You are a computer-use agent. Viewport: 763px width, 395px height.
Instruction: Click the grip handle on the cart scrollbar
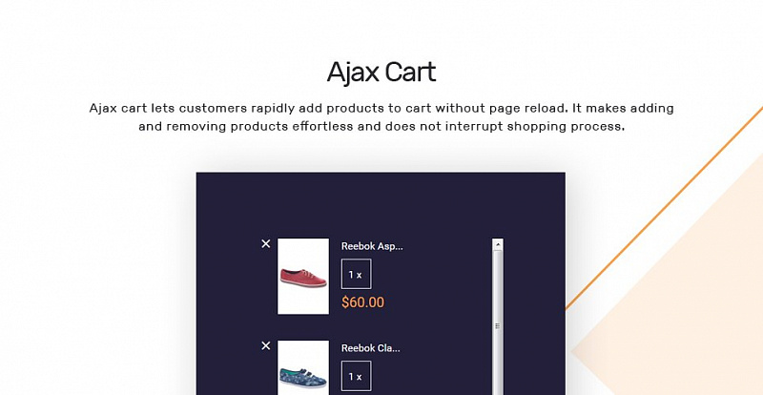click(497, 326)
